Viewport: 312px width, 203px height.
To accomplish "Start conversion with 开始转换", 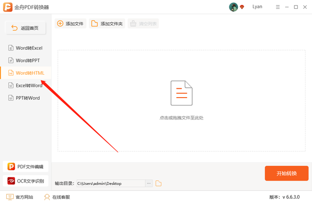I will click(287, 173).
